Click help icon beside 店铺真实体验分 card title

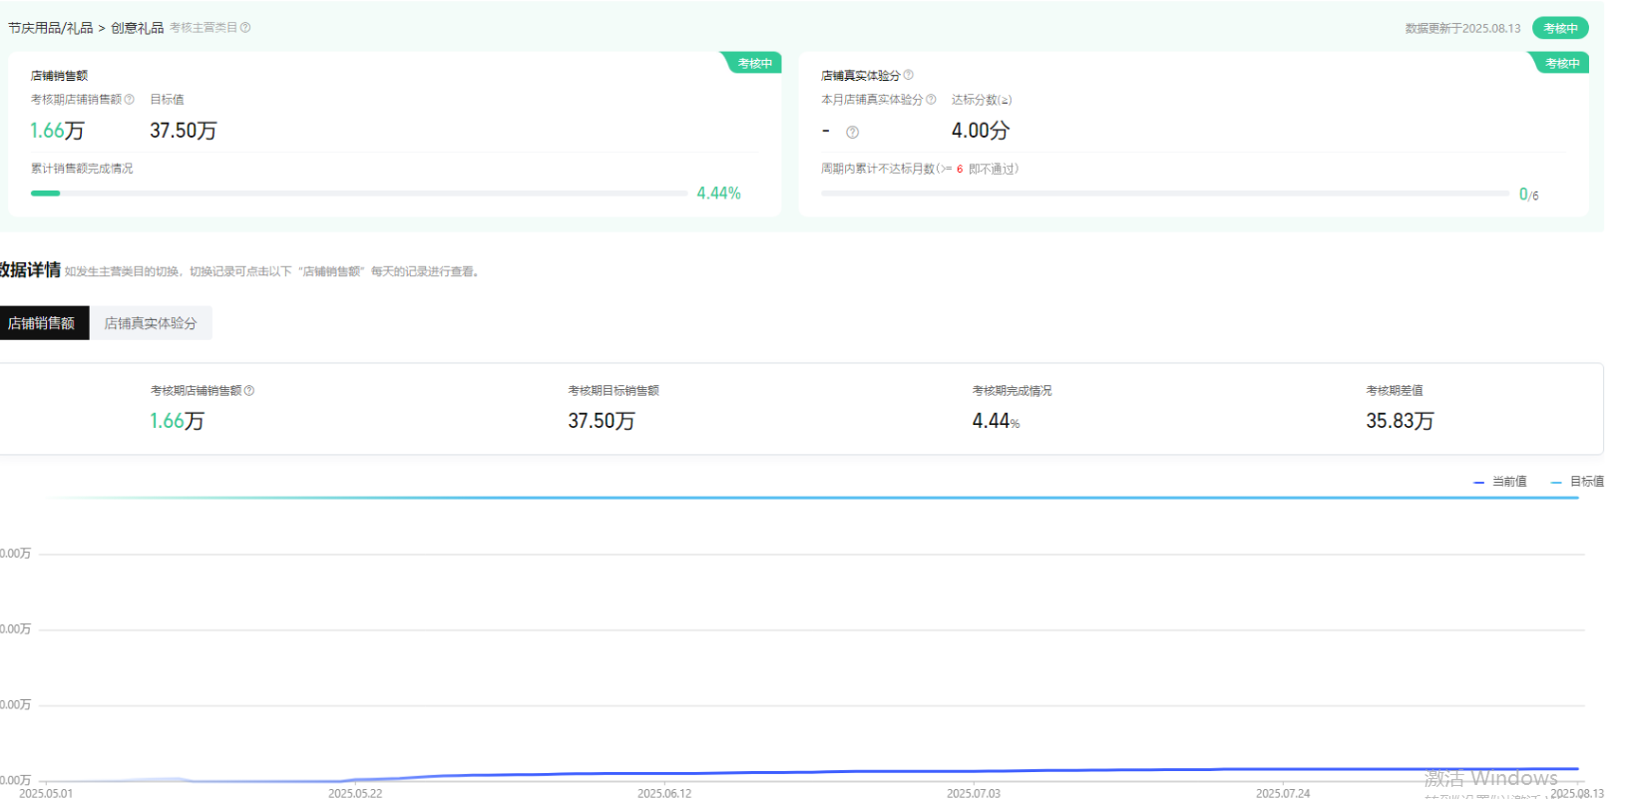(x=908, y=75)
